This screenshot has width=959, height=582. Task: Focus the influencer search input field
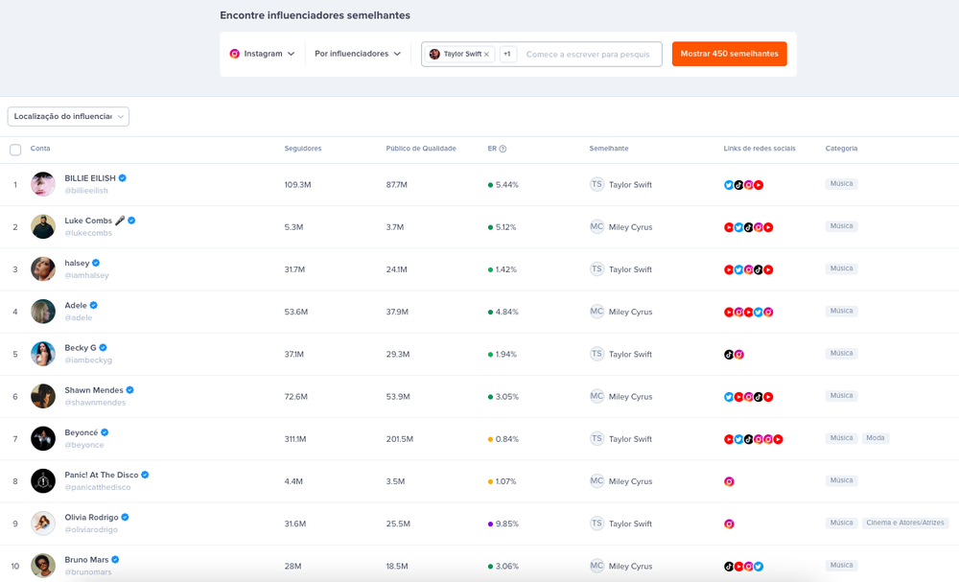(589, 55)
